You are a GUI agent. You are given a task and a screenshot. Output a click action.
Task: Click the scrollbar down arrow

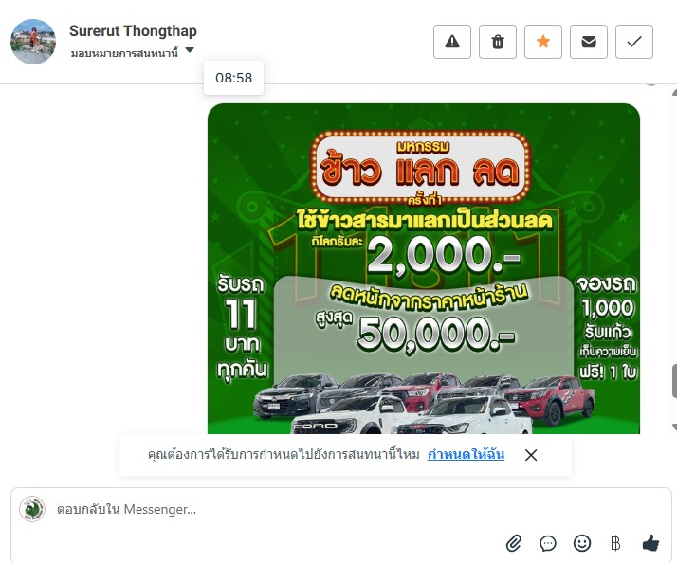(674, 427)
